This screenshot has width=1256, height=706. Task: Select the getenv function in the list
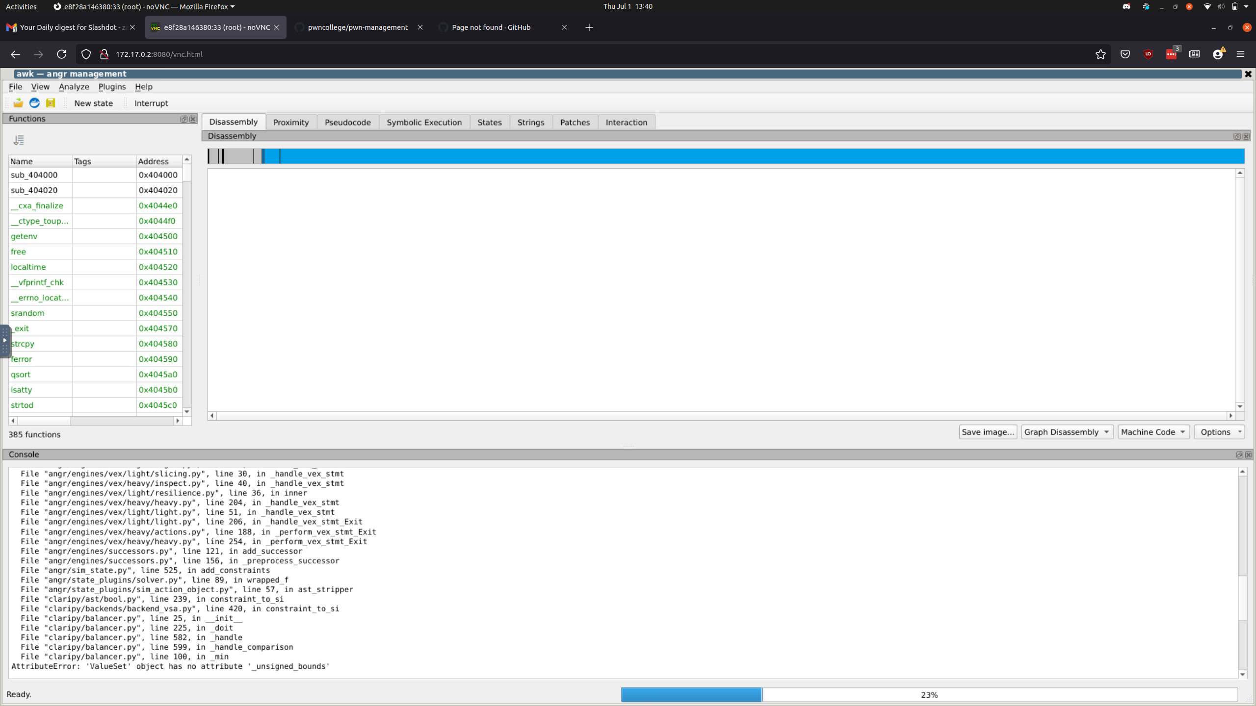[24, 236]
